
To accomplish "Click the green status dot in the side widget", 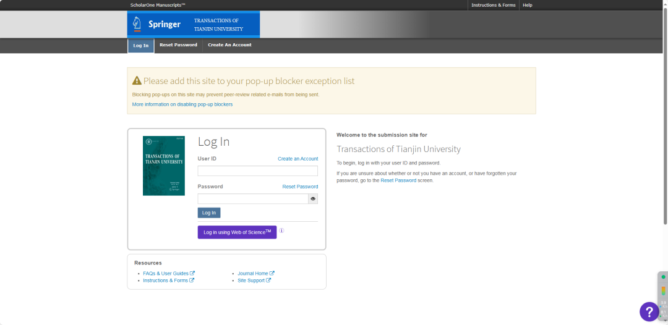I will point(663,277).
